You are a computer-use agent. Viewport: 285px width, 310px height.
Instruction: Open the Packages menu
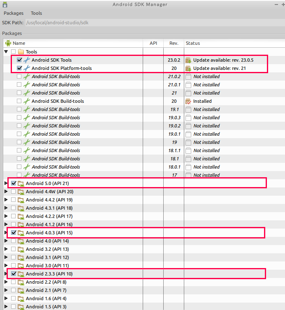tap(14, 13)
